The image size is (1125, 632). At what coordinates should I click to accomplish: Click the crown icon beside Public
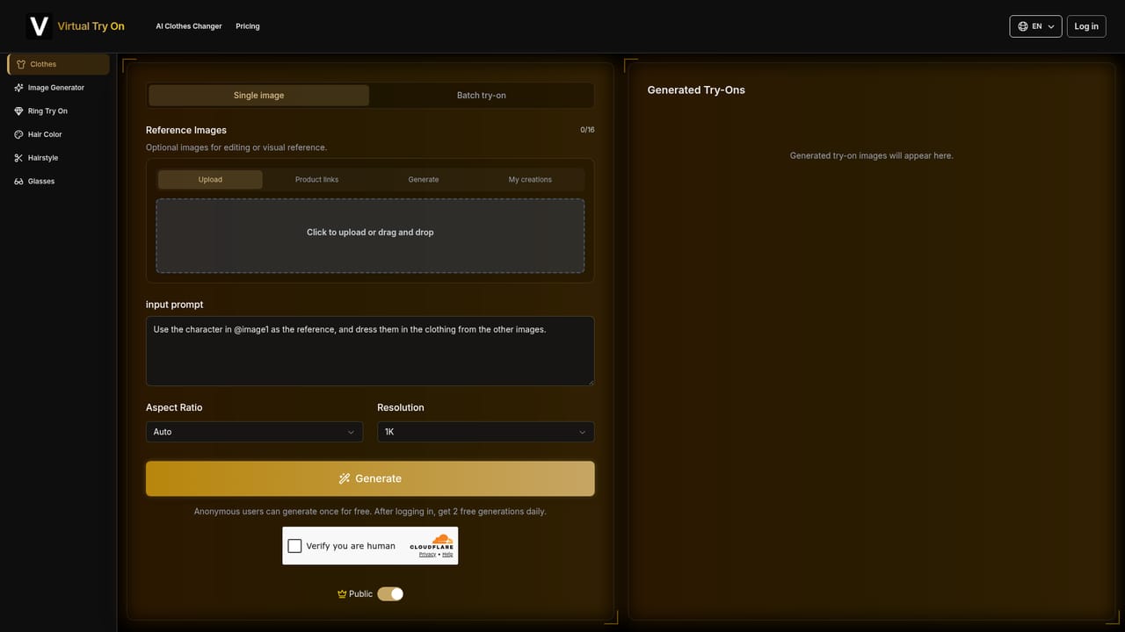click(342, 594)
